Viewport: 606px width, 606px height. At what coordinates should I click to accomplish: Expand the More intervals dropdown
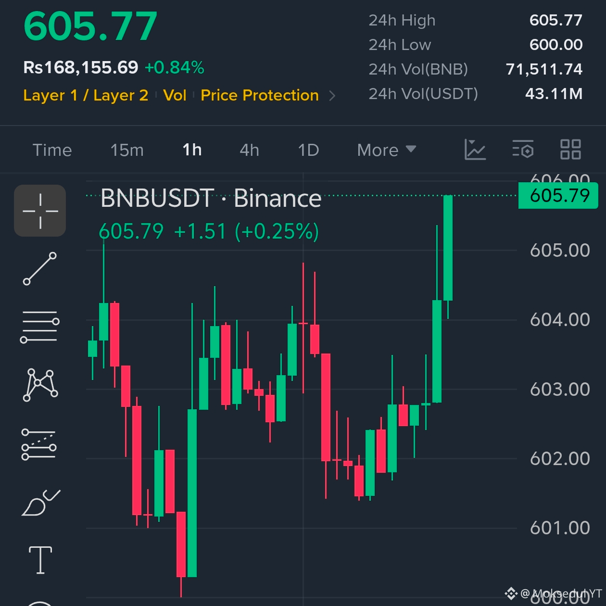[x=387, y=150]
